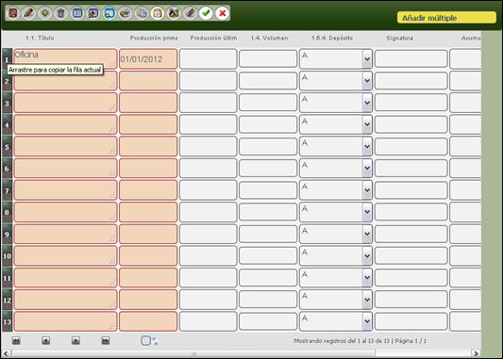503x359 pixels.
Task: Click the trash can delete icon
Action: (61, 13)
